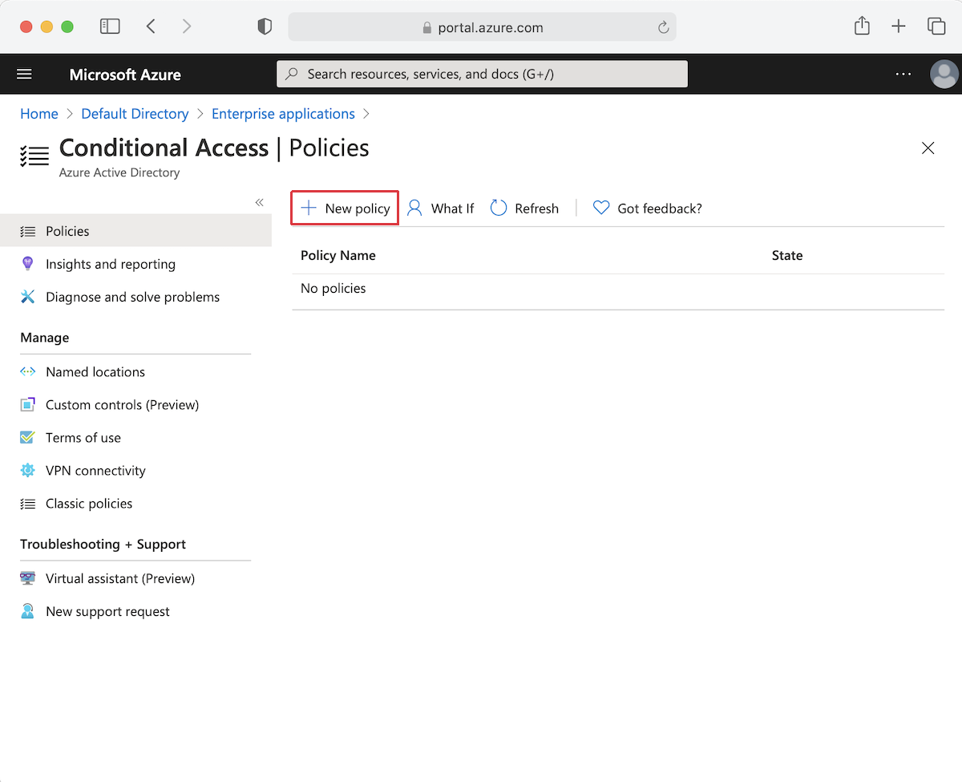Click the Classic policies icon
This screenshot has width=962, height=782.
click(x=28, y=503)
